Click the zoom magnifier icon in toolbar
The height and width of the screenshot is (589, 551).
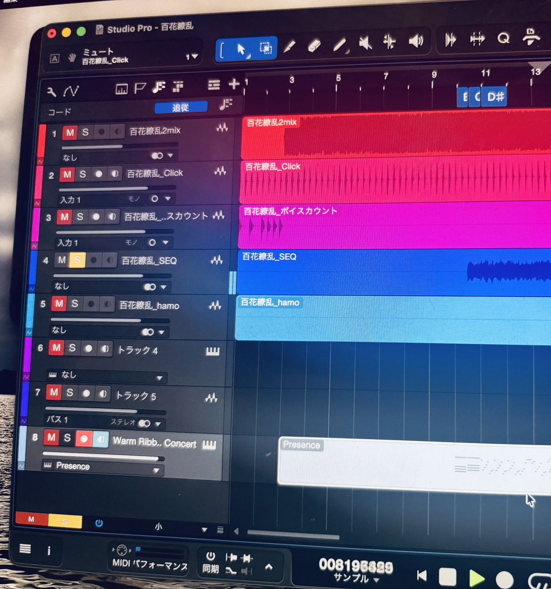(503, 38)
